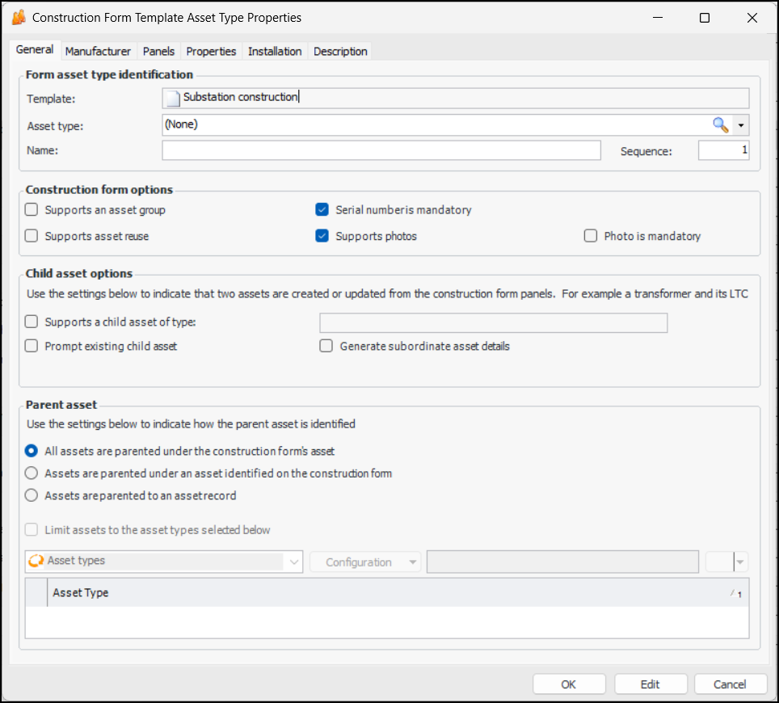779x703 pixels.
Task: Uncheck Serial number is mandatory
Action: pyautogui.click(x=322, y=210)
